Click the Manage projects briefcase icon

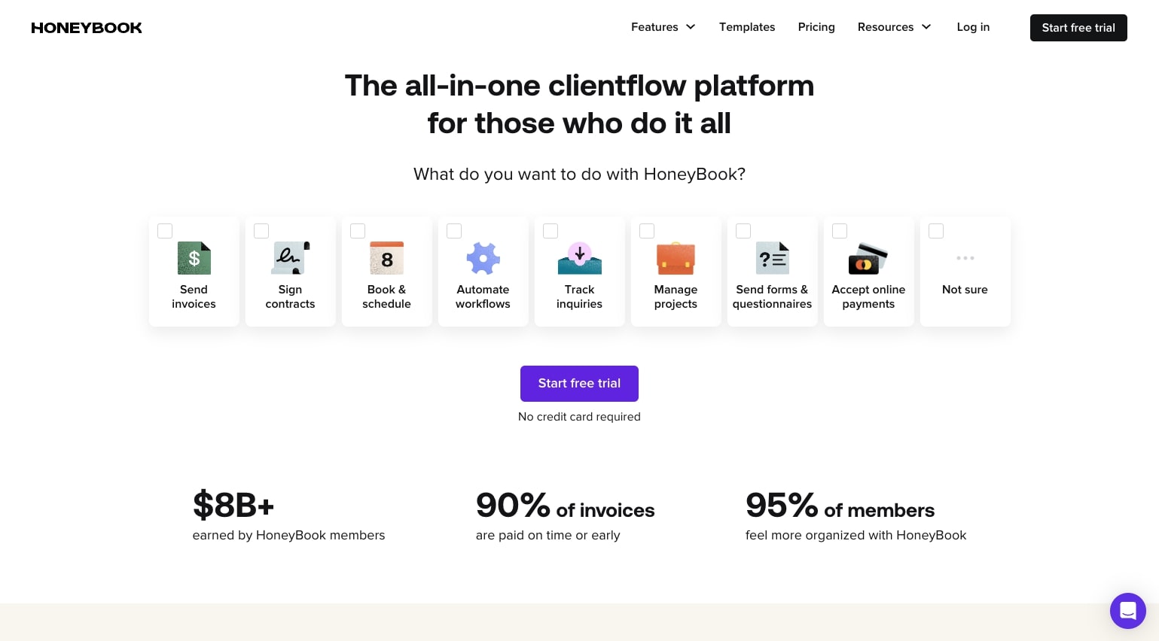676,258
